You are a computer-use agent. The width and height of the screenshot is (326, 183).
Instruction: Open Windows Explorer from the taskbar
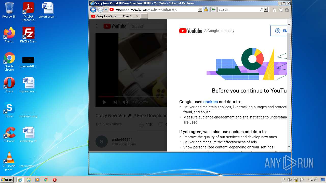click(29, 180)
